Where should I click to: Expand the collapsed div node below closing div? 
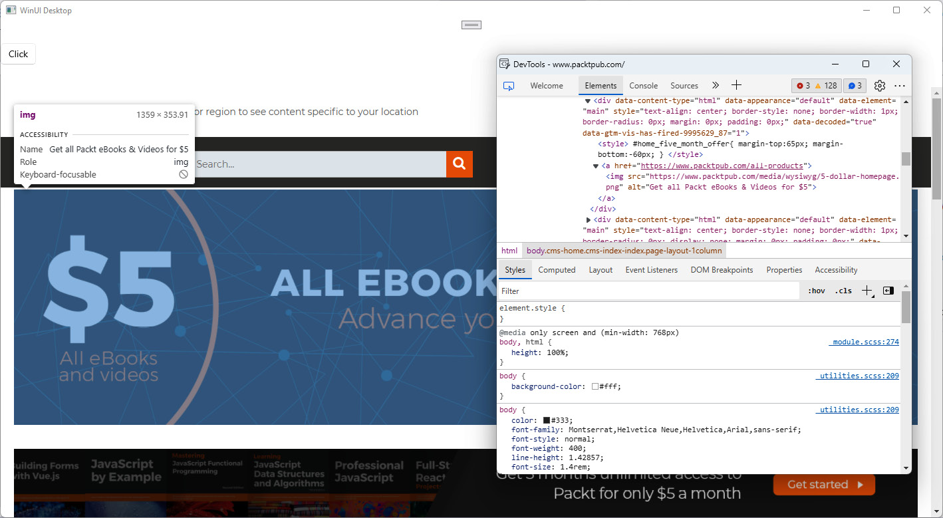[x=589, y=219]
